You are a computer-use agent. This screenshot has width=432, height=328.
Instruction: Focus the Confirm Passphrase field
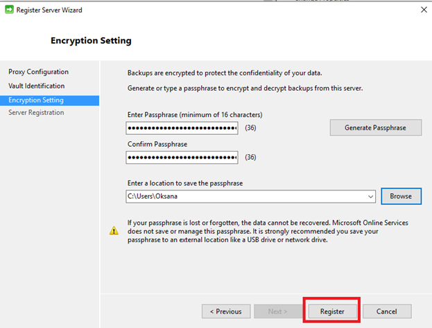[x=182, y=158]
